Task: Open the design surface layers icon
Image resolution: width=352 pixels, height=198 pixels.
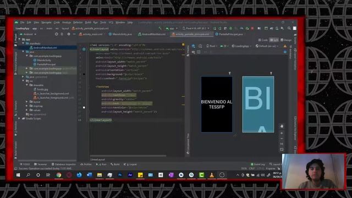Action: (x=193, y=46)
